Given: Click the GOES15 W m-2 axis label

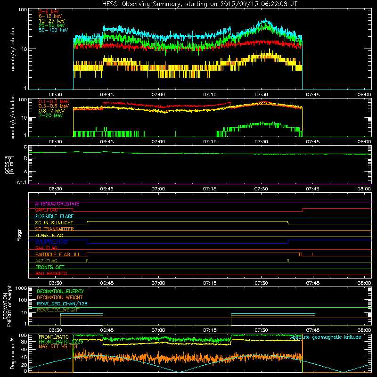Looking at the screenshot, I should (x=9, y=164).
